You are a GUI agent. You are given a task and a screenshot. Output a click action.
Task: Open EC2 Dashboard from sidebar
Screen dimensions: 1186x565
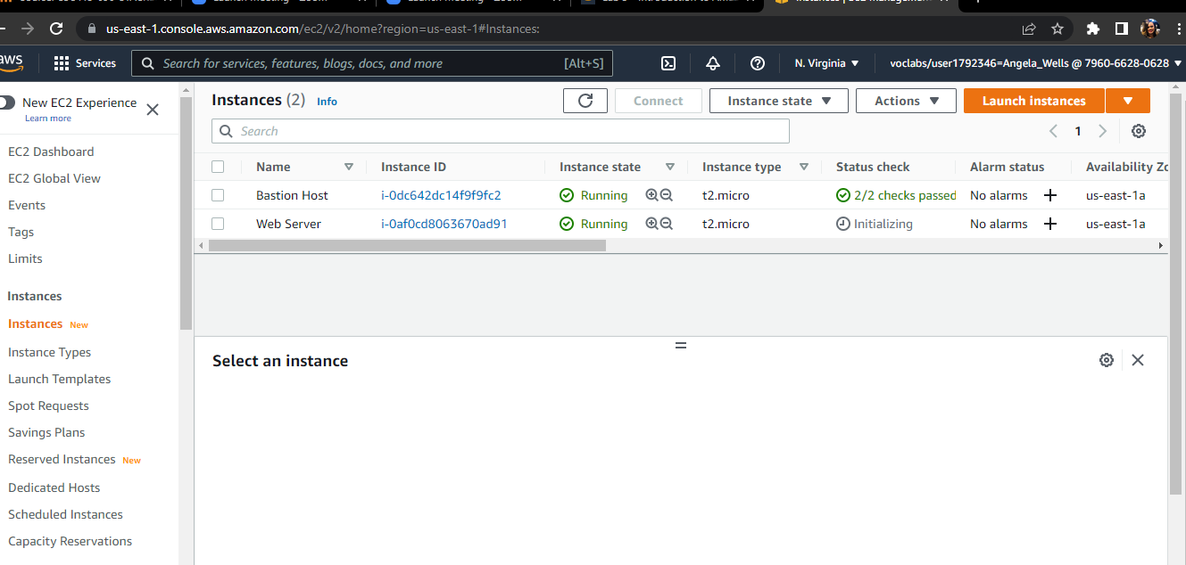pos(51,151)
